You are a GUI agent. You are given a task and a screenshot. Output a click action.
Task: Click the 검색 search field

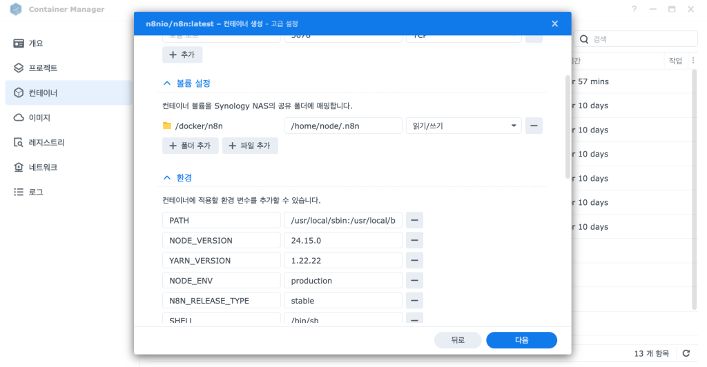pos(636,39)
